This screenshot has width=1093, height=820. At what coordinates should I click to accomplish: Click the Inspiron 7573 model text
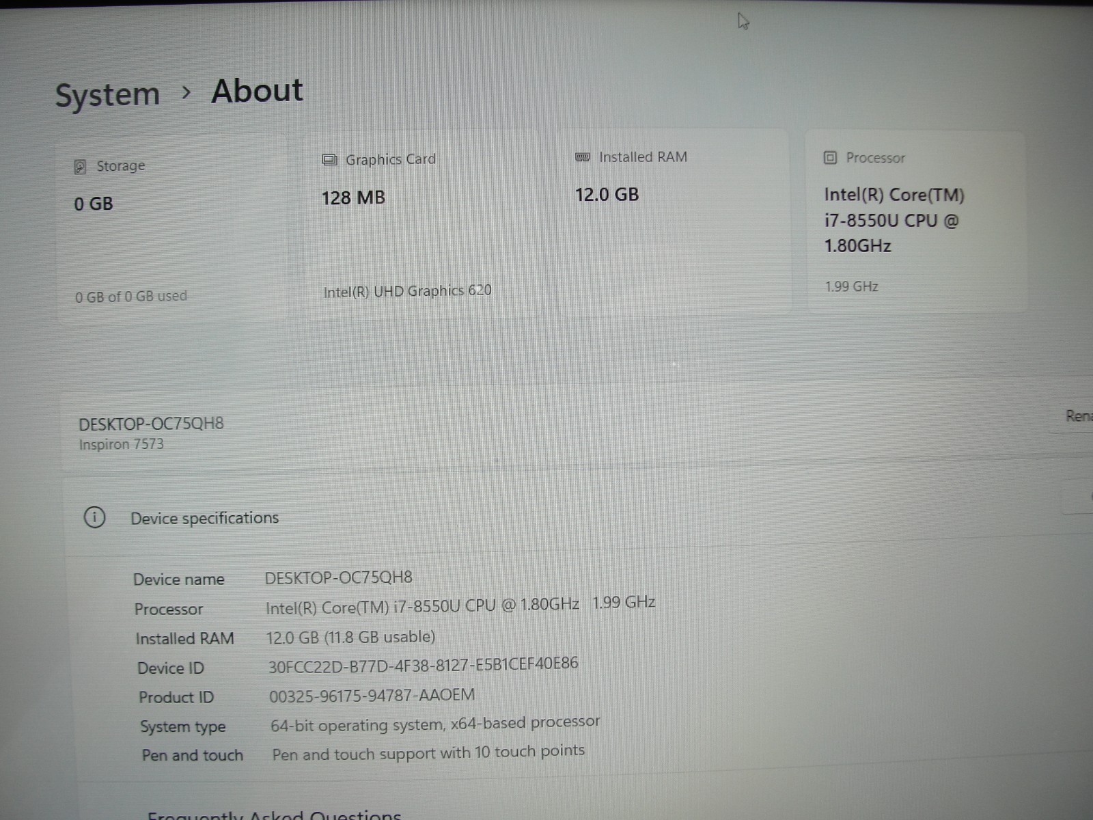(x=121, y=444)
